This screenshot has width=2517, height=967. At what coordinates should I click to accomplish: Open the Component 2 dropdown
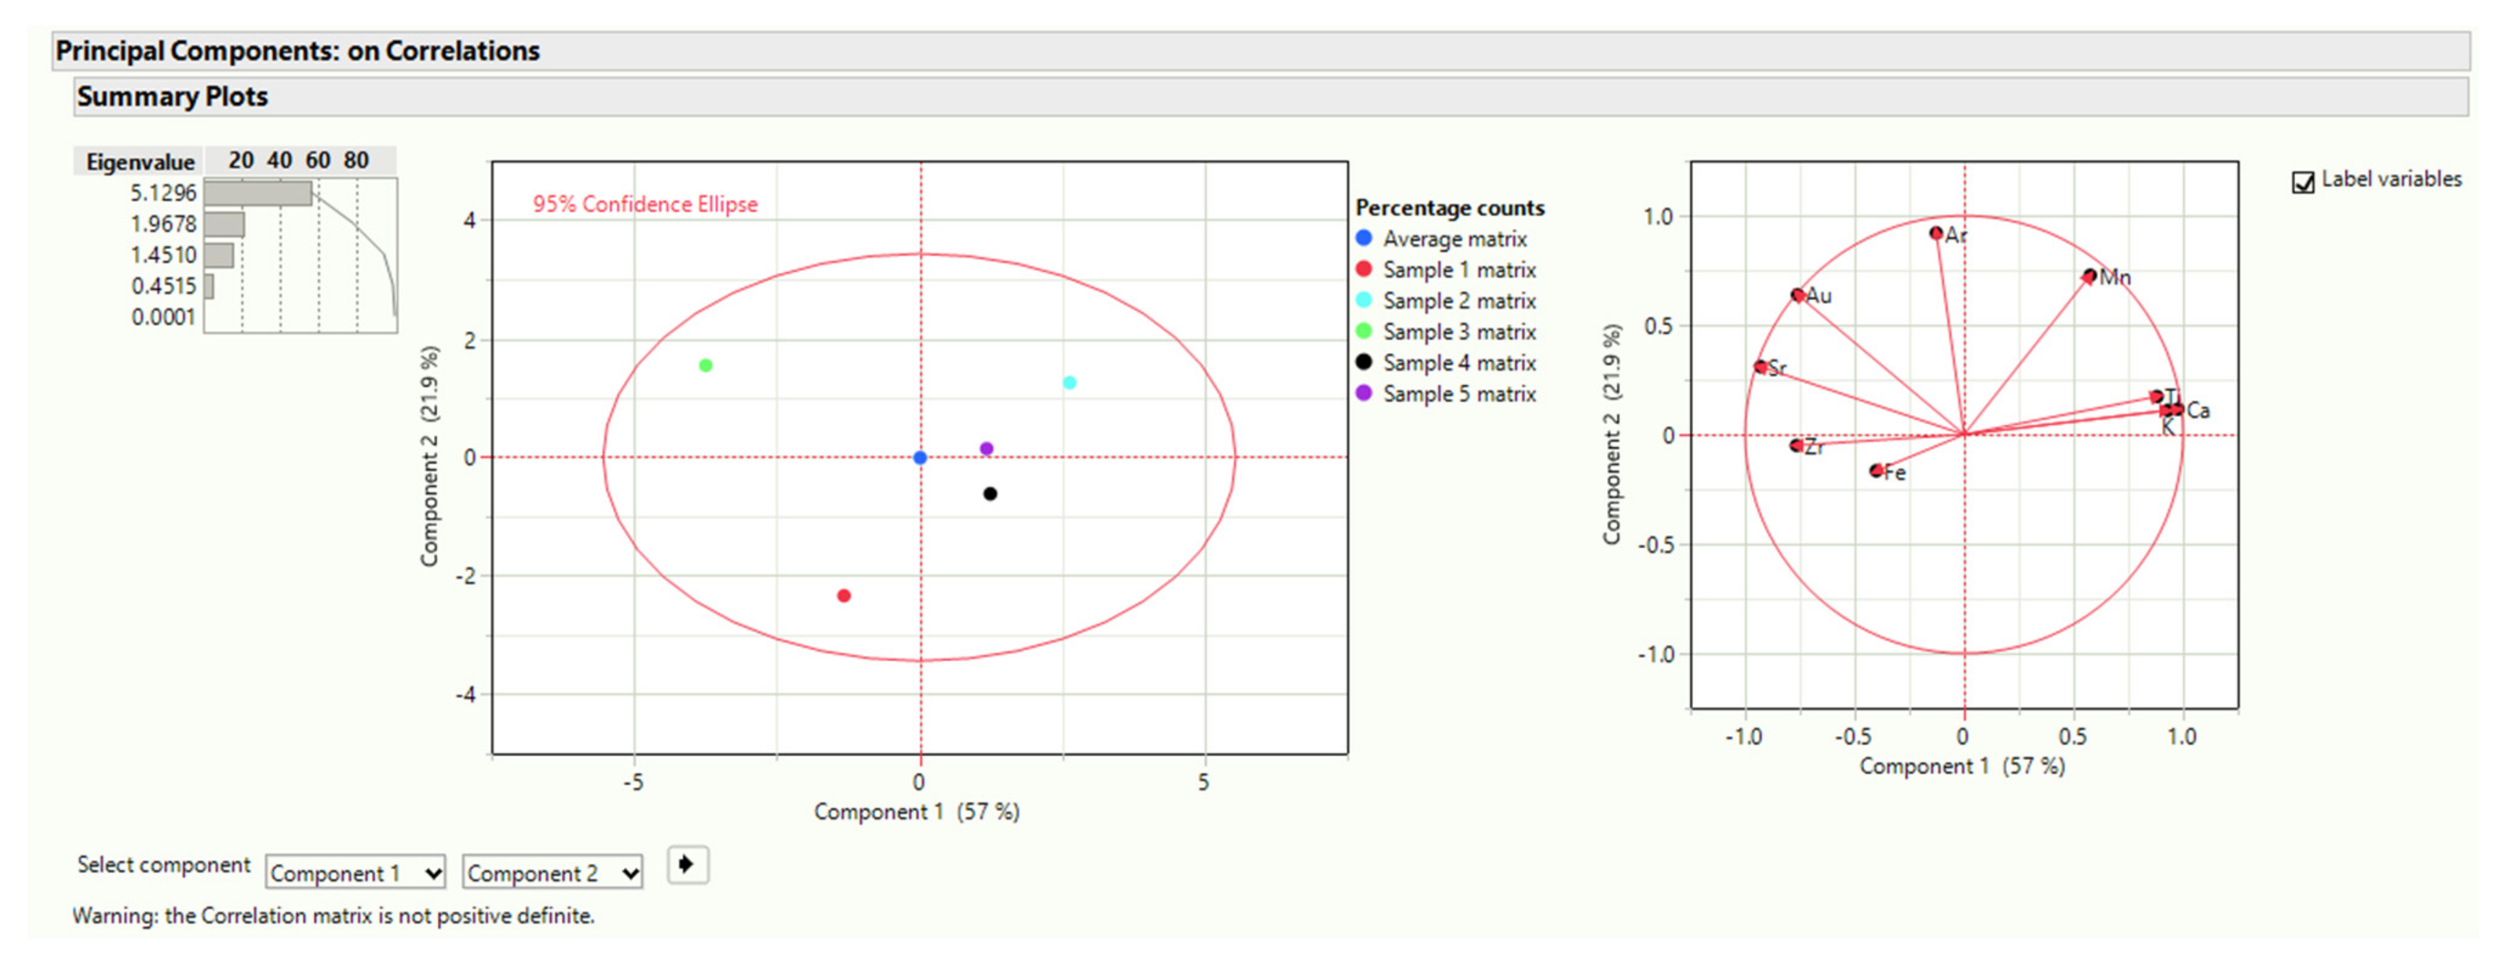click(552, 872)
